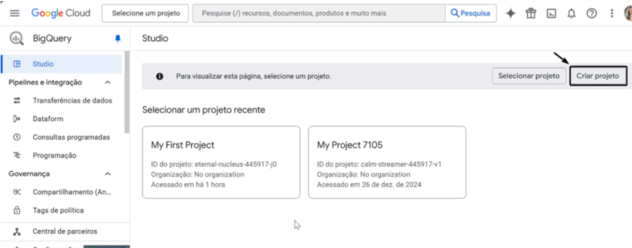Click the Compartilhamento sidebar icon

(17, 192)
